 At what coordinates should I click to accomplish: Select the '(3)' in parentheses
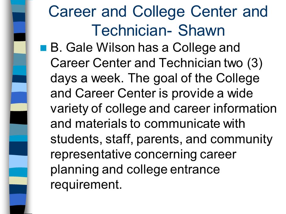click(x=255, y=63)
